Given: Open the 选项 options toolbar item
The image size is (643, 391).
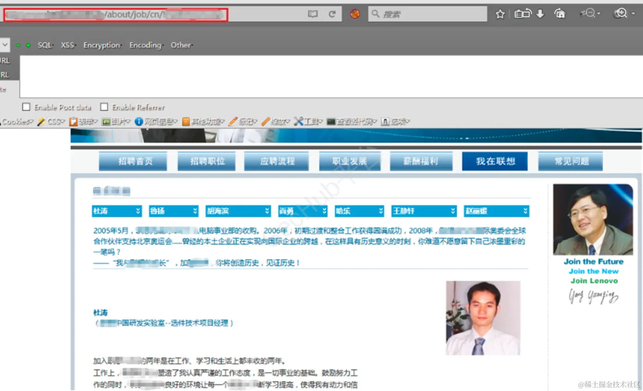Looking at the screenshot, I should (395, 122).
